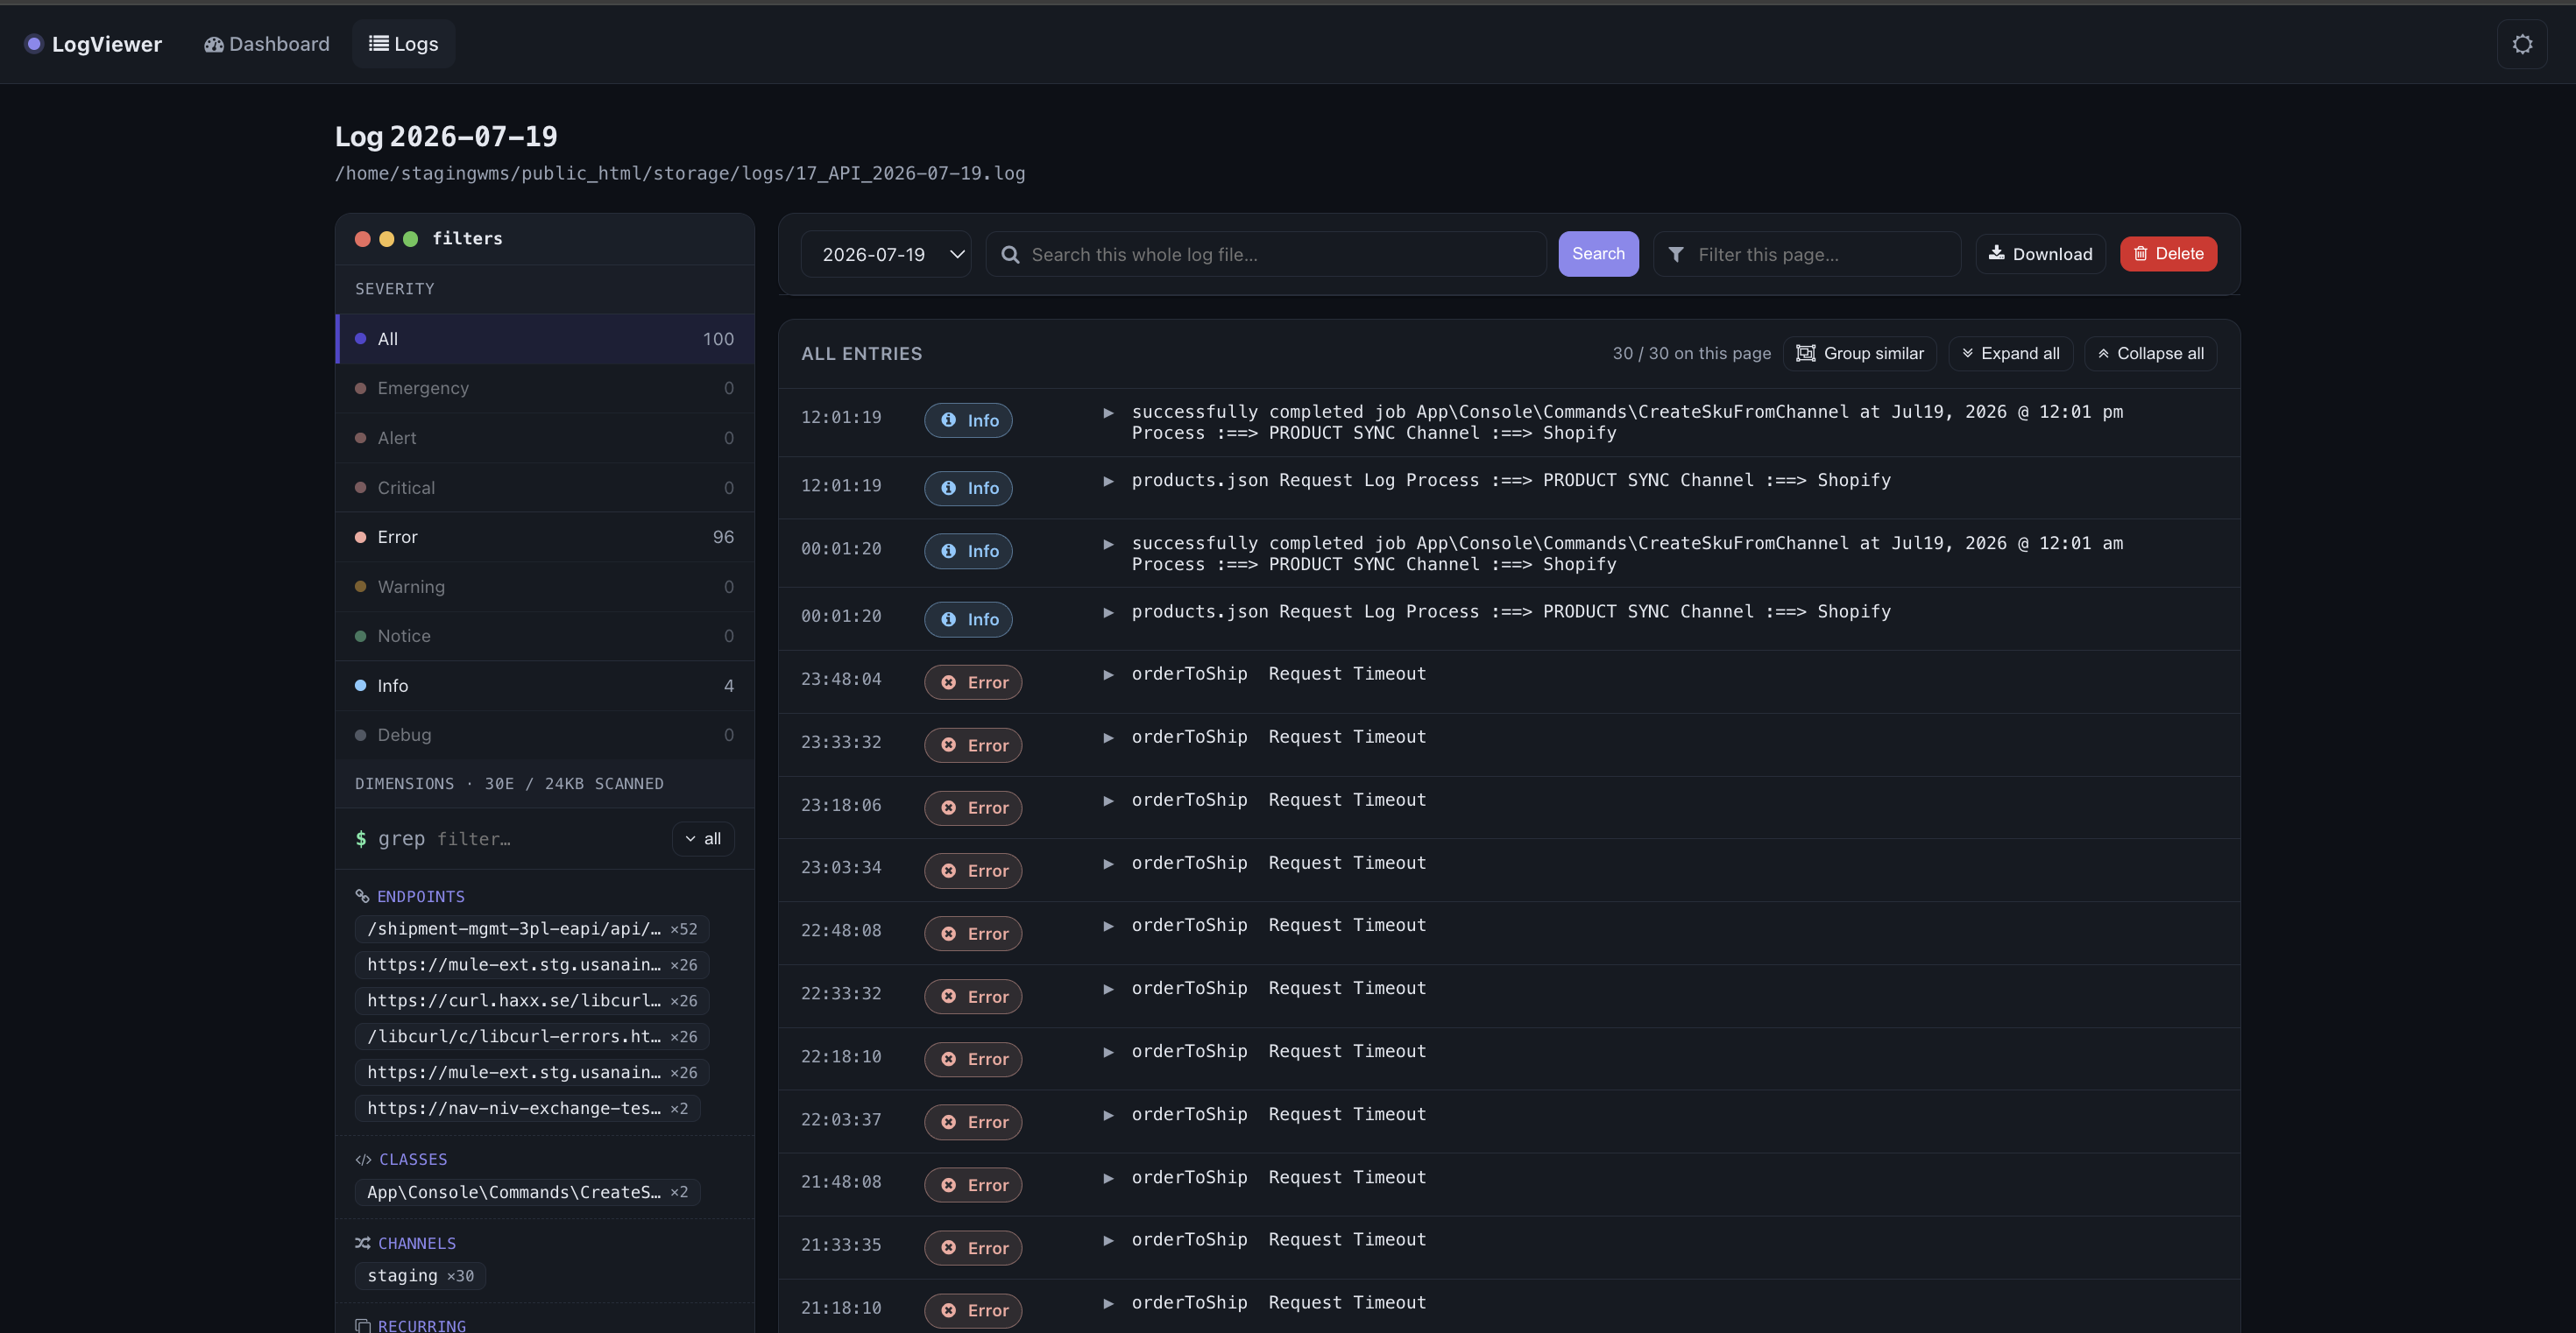
Task: Click the /libcurl/c/libcurl-errors endpoint chip
Action: 532,1036
